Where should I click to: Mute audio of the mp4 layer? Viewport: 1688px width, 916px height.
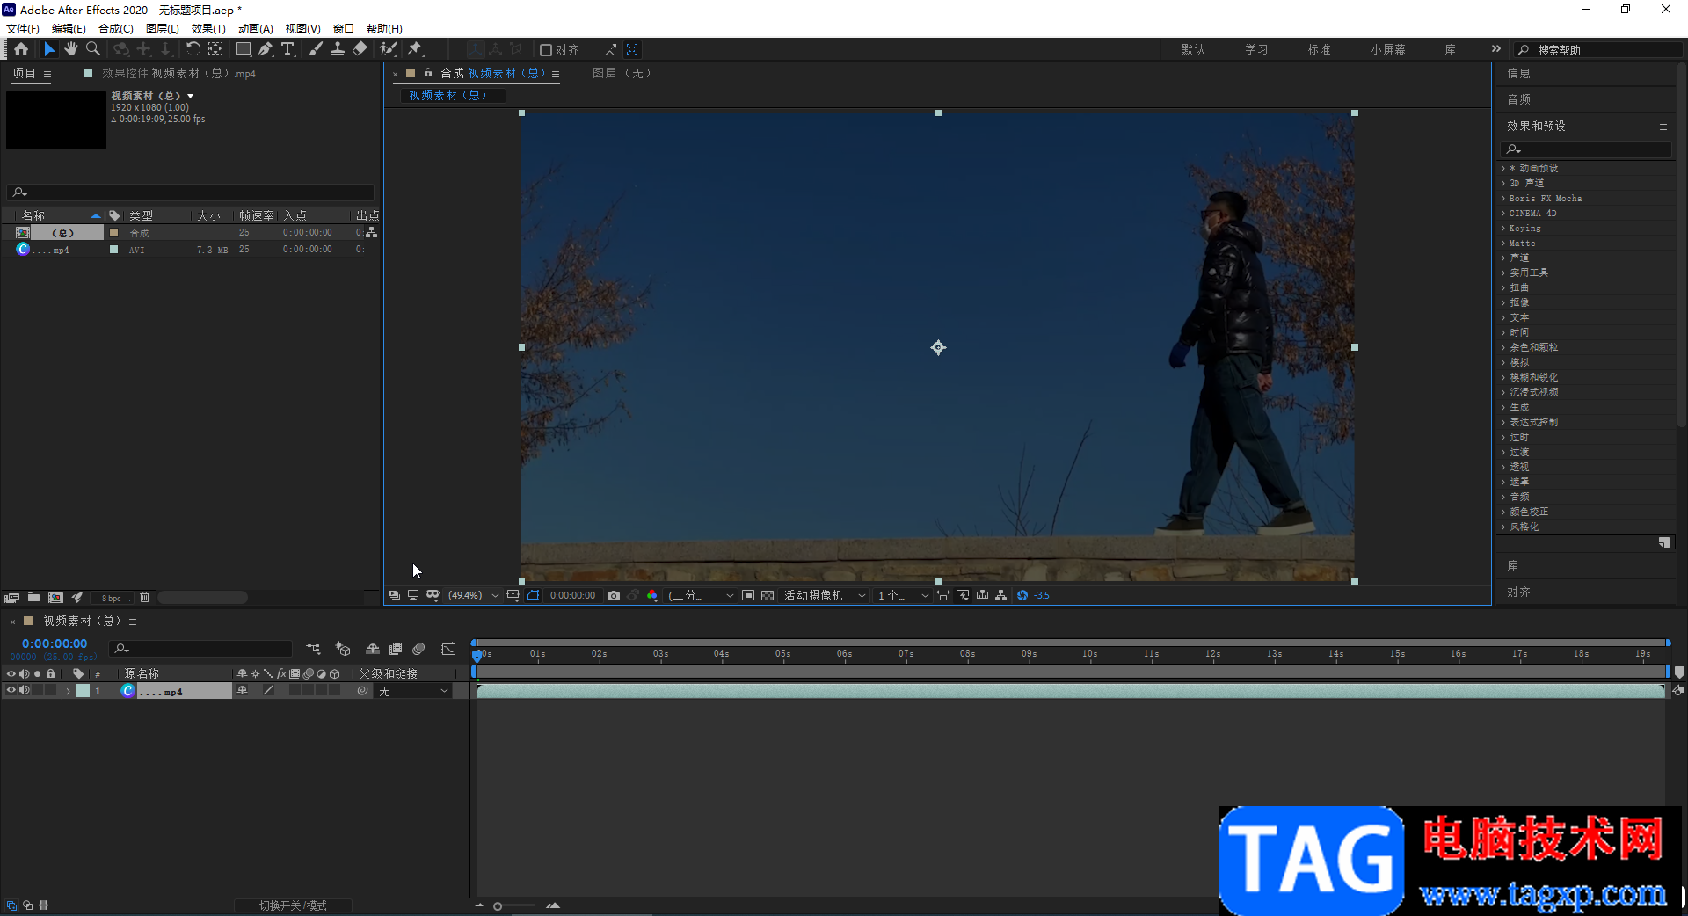tap(25, 691)
